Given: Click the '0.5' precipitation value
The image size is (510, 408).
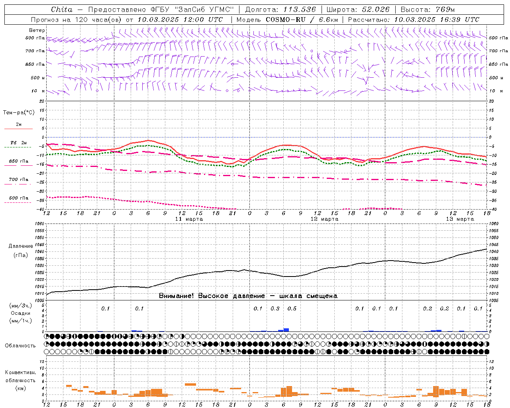Looking at the screenshot, I should coord(292,309).
